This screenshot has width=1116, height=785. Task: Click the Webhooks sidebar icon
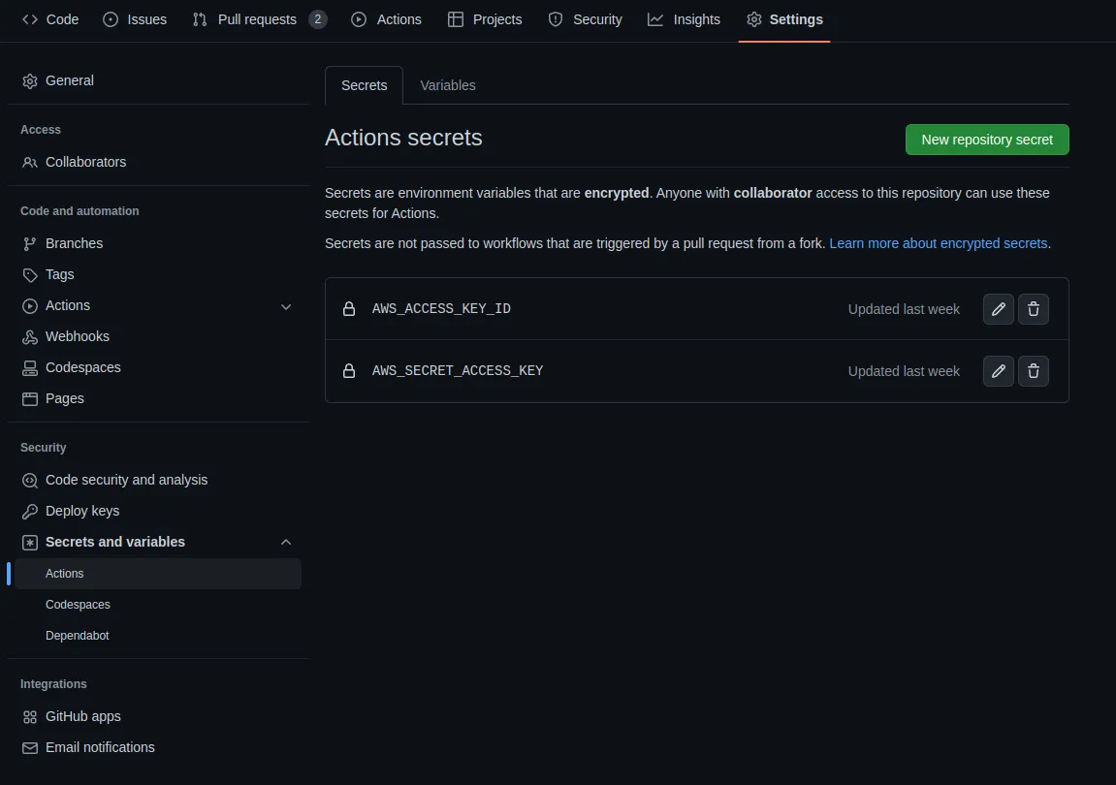pos(29,336)
